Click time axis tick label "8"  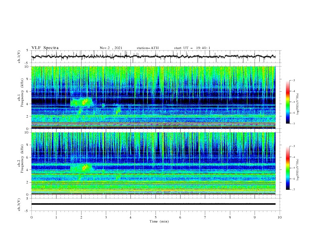pyautogui.click(x=230, y=217)
